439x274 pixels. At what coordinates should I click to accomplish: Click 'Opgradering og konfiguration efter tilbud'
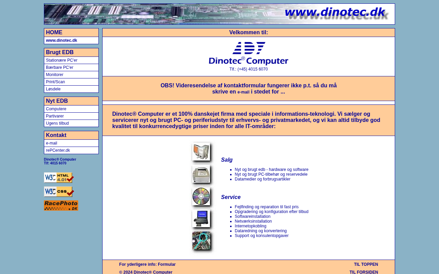click(x=272, y=212)
